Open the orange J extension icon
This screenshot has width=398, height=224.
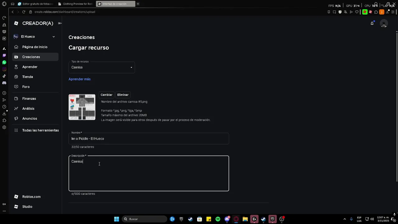(382, 12)
